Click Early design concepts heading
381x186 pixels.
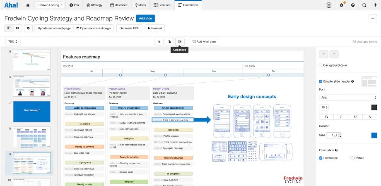252,97
